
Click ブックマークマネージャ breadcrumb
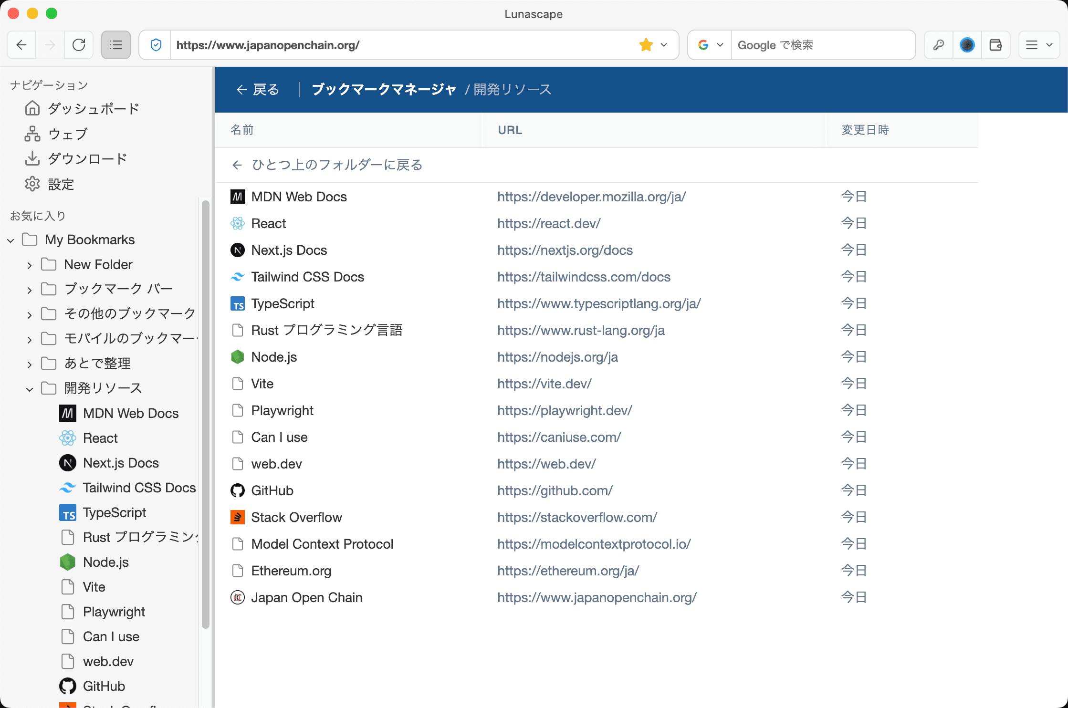tap(384, 89)
